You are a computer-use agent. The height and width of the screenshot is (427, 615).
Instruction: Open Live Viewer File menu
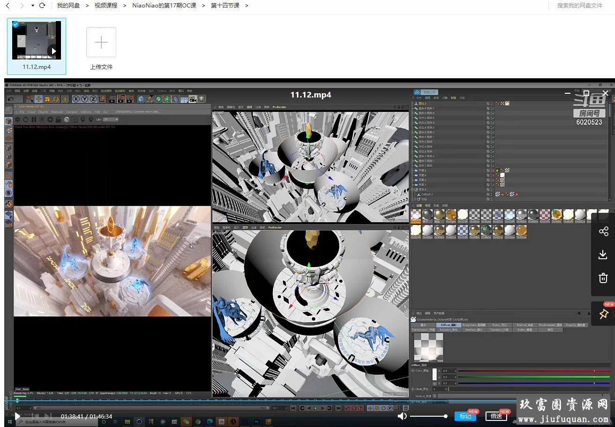point(22,112)
